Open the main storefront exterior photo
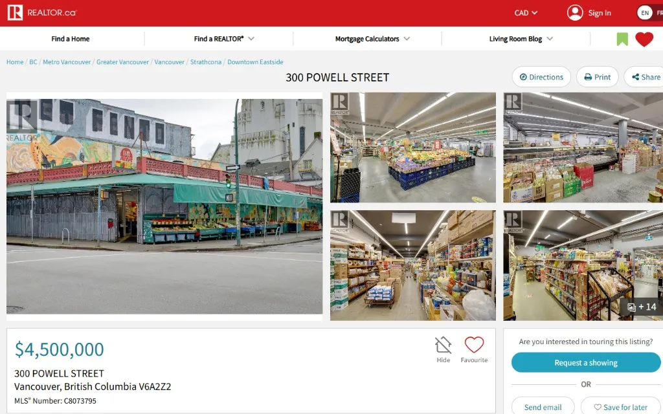Screen dimensions: 663x414 pyautogui.click(x=164, y=207)
